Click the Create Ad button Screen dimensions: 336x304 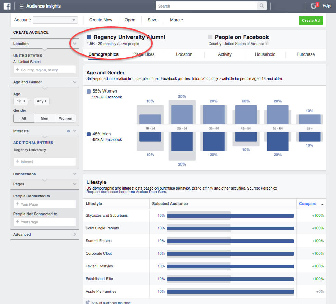click(x=311, y=20)
